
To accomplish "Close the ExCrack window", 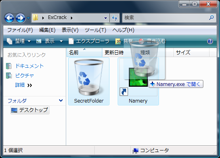I will coord(208,4).
